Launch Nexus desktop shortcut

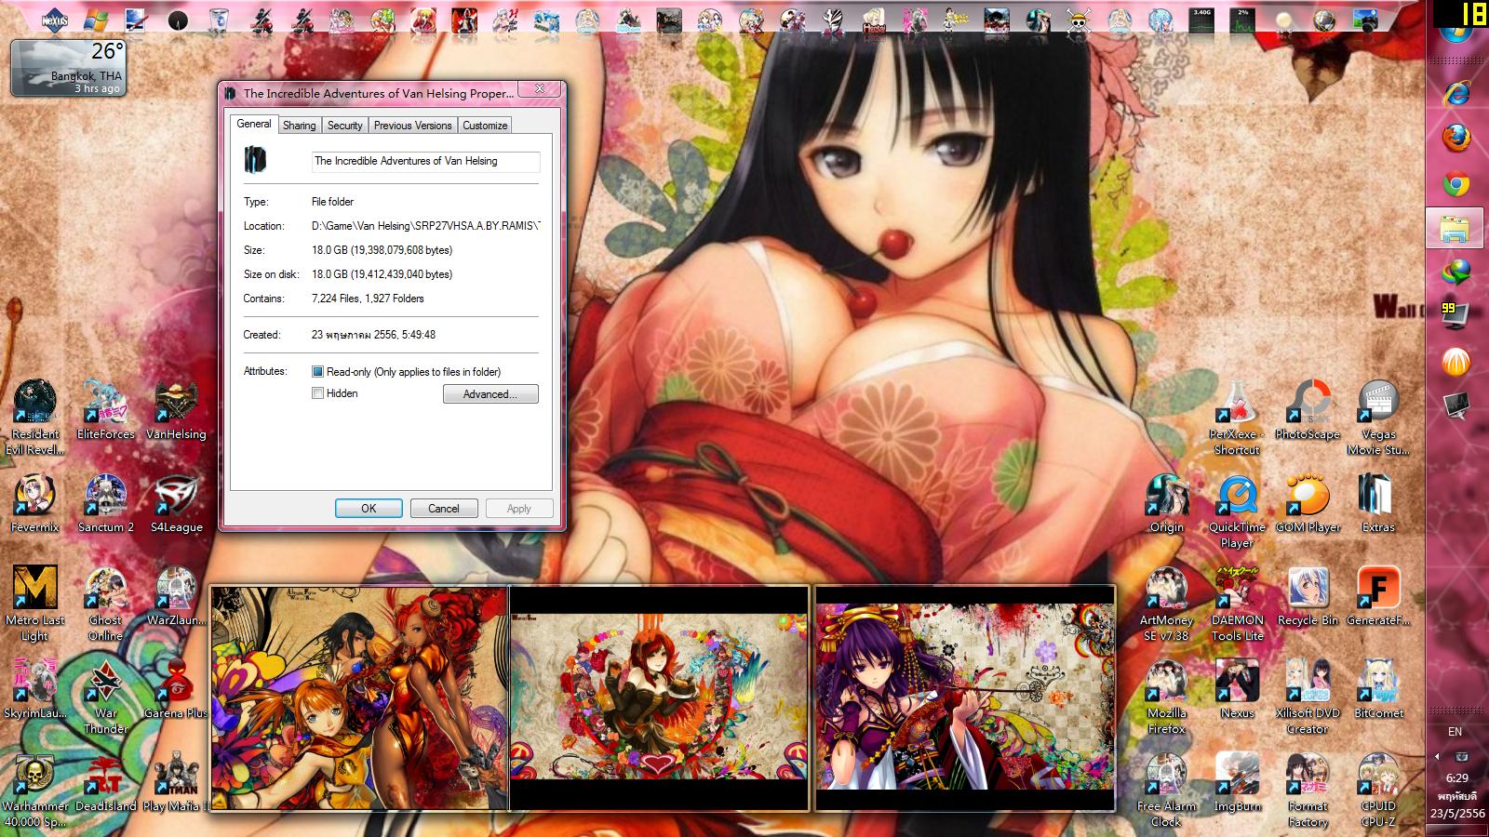point(1237,689)
